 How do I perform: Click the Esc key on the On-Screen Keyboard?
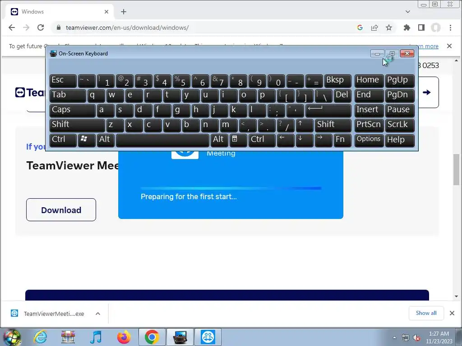pos(63,81)
